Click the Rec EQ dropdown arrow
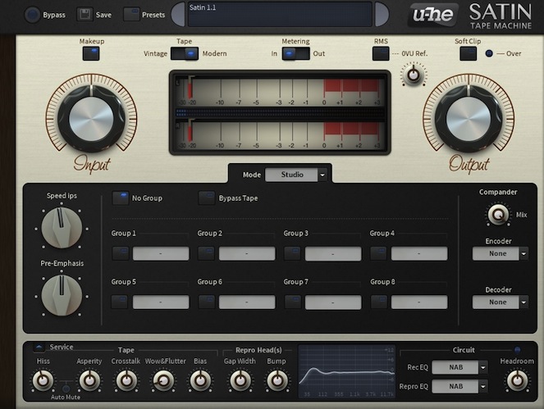544x409 pixels. click(483, 367)
